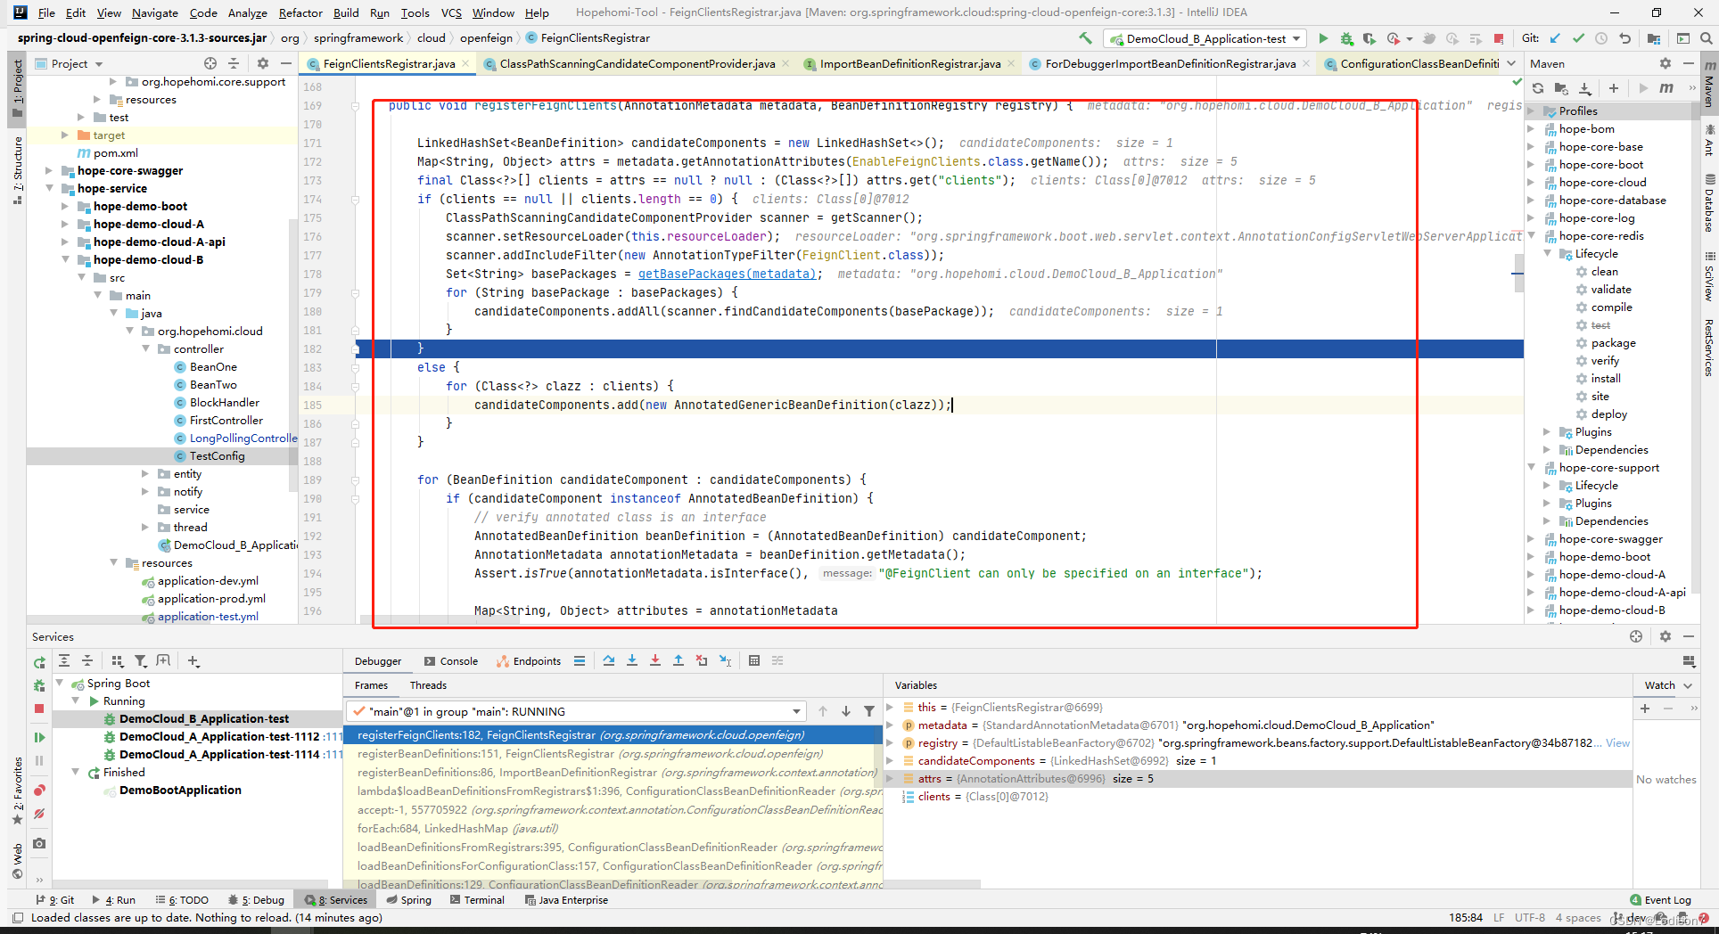The height and width of the screenshot is (934, 1719).
Task: Show hidden editor tabs dropdown chevron
Action: tap(1511, 63)
